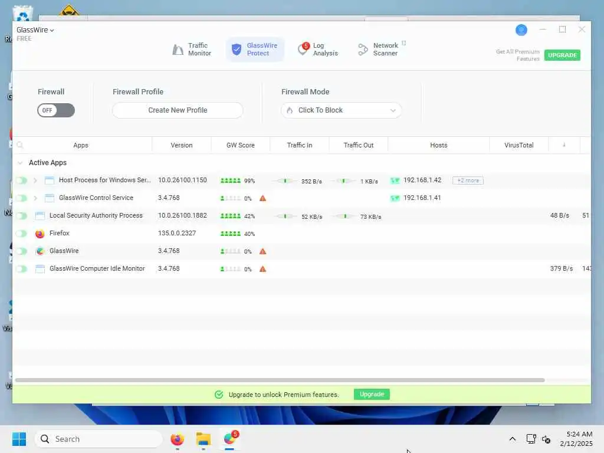Screen dimensions: 604x453
Task: Click warning triangle in GlassWire 0% row
Action: pos(262,251)
